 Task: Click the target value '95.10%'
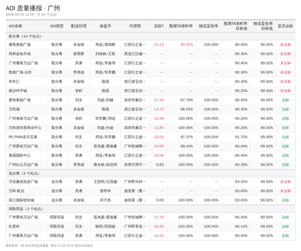tap(241, 226)
